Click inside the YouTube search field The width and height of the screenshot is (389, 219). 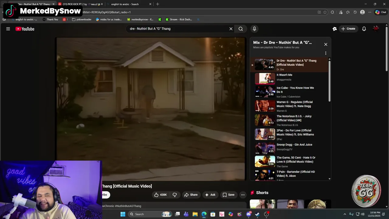pyautogui.click(x=178, y=29)
